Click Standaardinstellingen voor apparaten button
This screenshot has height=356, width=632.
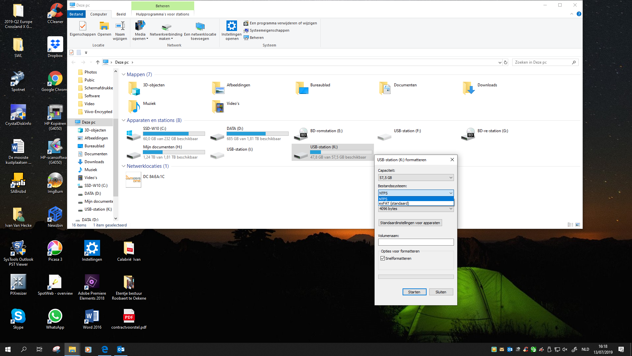coord(410,223)
